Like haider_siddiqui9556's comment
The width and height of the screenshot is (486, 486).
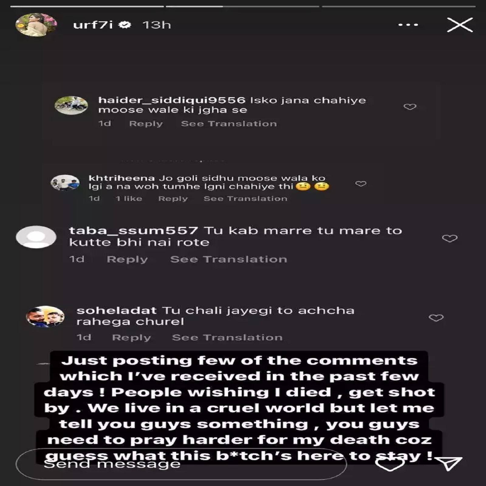(x=410, y=107)
